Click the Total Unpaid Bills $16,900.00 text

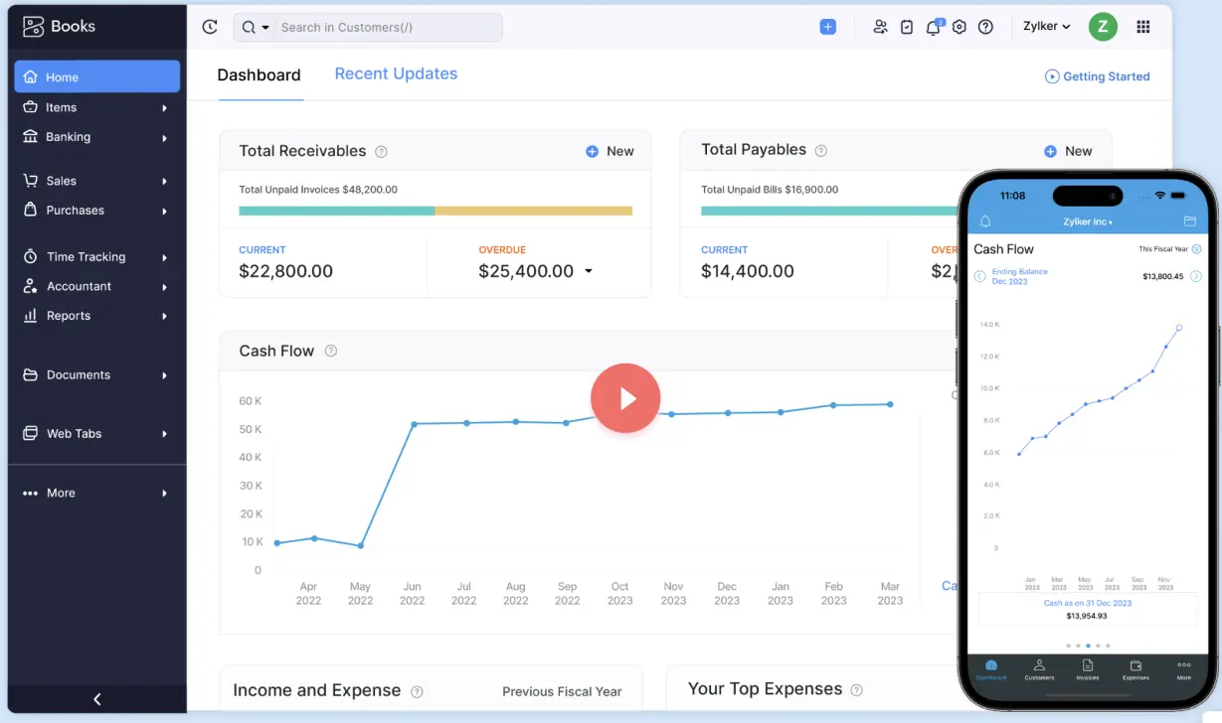coord(770,189)
